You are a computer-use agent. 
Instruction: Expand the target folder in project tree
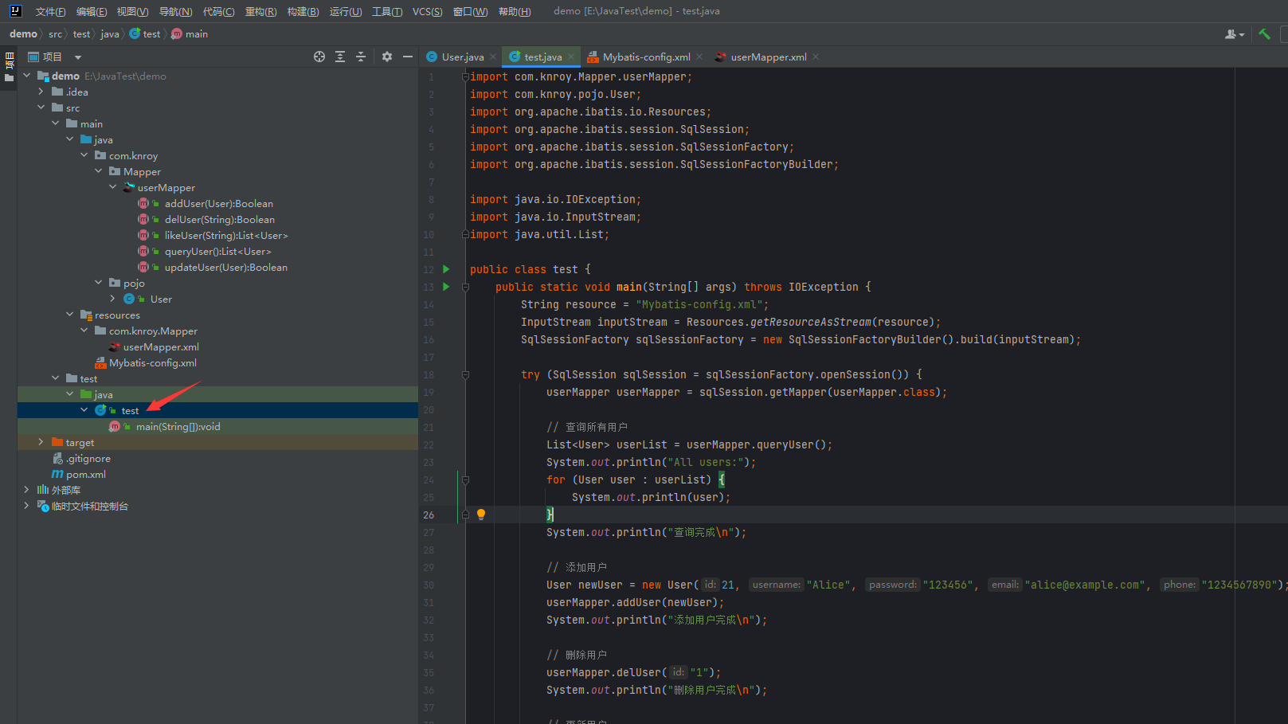[41, 442]
